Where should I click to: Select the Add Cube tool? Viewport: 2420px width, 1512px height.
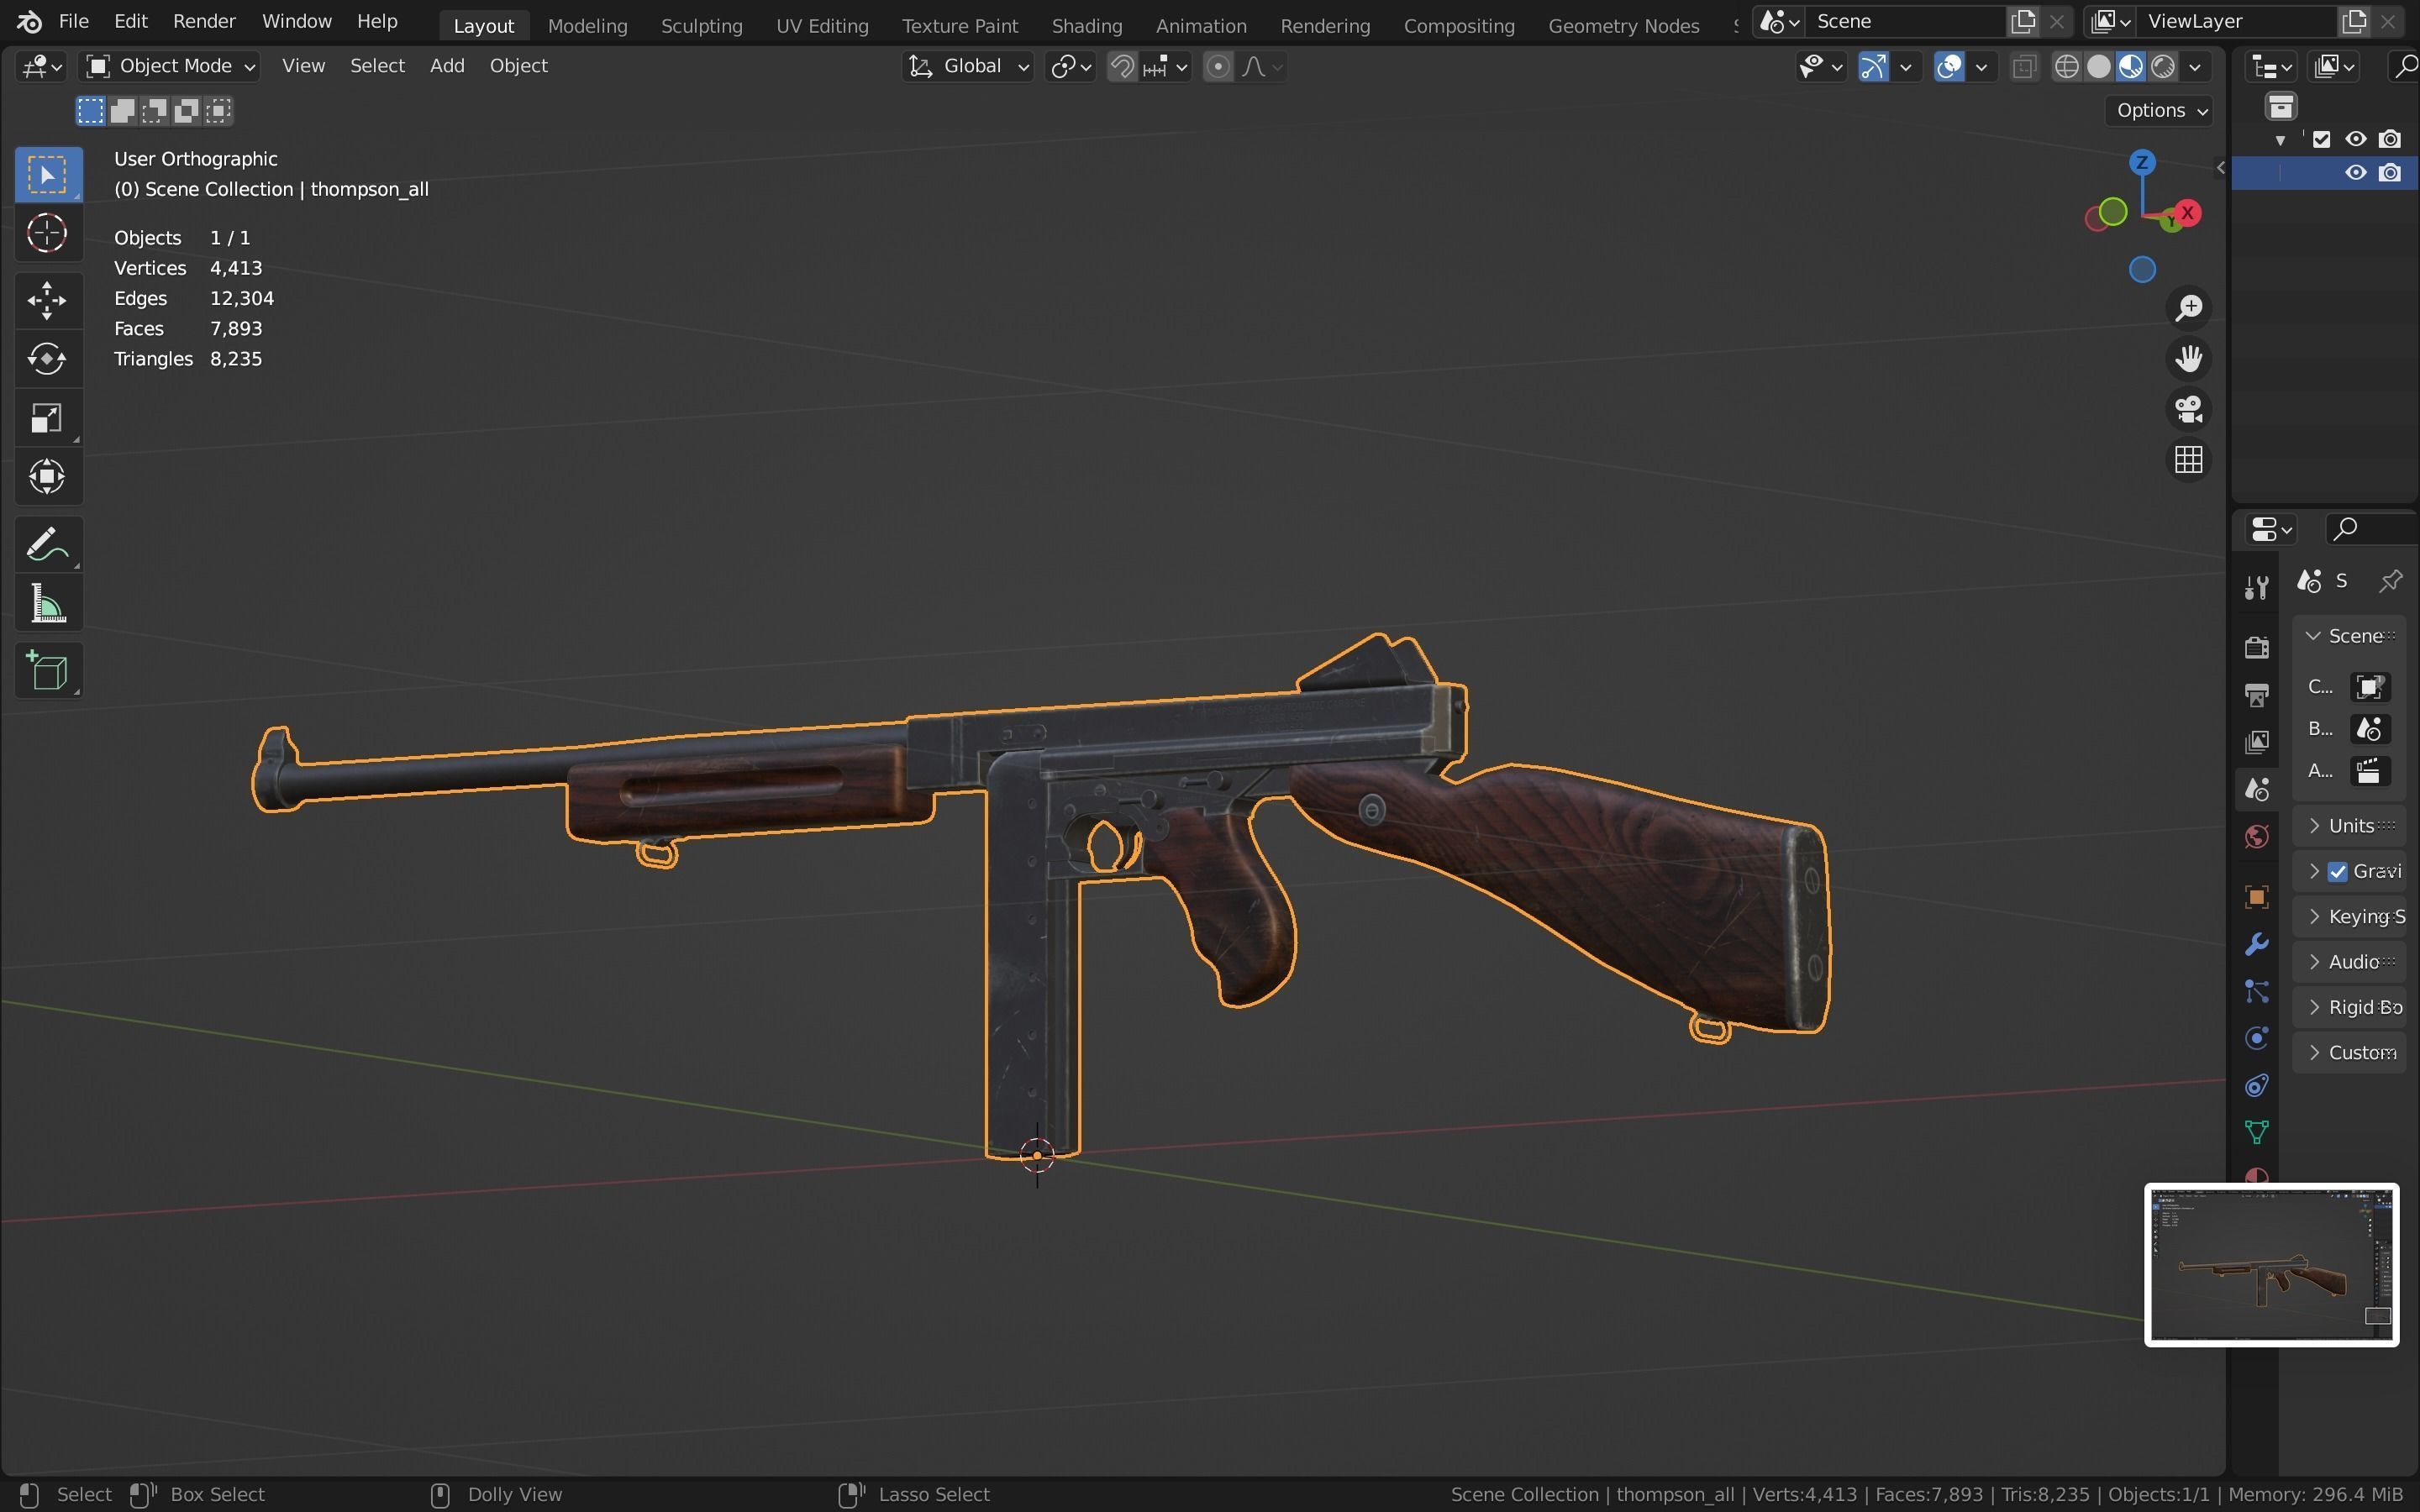point(47,671)
